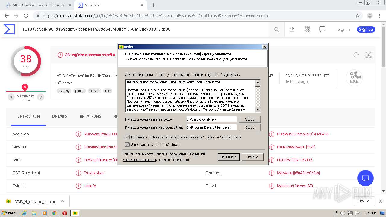Click the page vertical scrollbar thumb
This screenshot has width=386, height=217.
tap(384, 46)
